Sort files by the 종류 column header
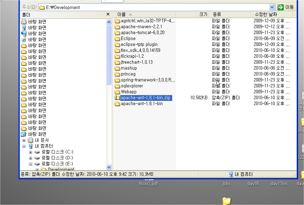Viewport: 304px width, 205px height. [230, 15]
